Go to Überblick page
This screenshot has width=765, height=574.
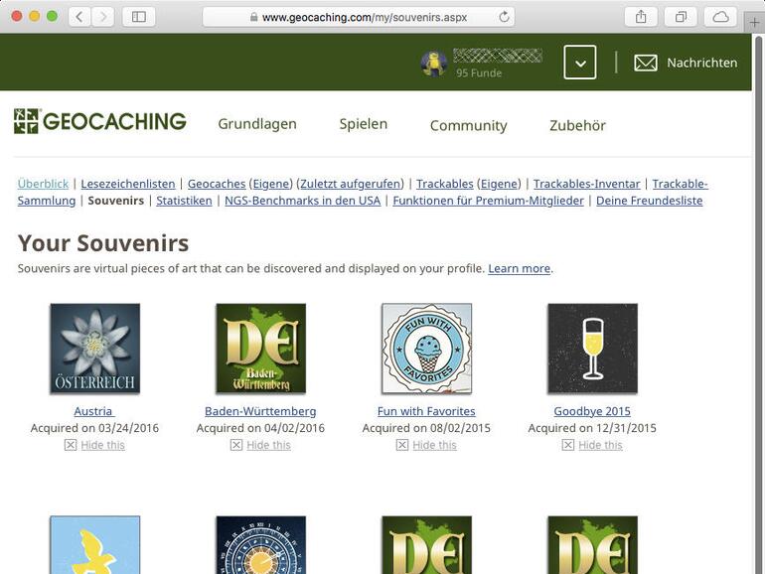coord(43,184)
